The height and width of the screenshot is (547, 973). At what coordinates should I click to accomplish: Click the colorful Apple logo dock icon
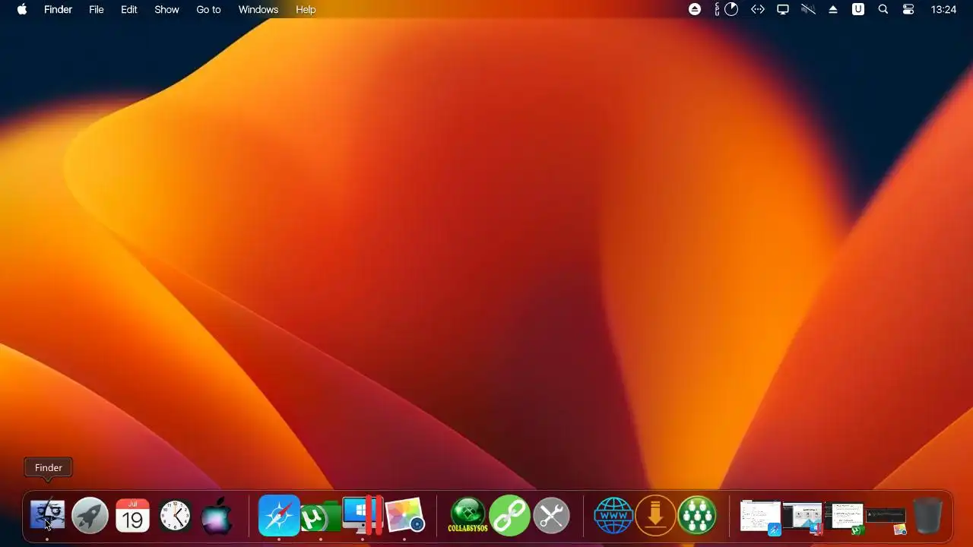(x=217, y=516)
